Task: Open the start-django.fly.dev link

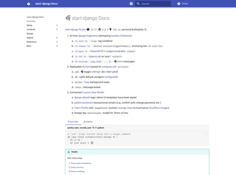Action: click(75, 30)
